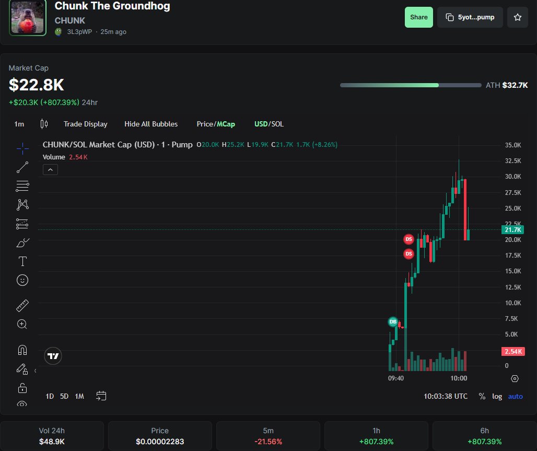Screen dimensions: 537x451
Task: Add token to favorites with star
Action: [x=518, y=17]
